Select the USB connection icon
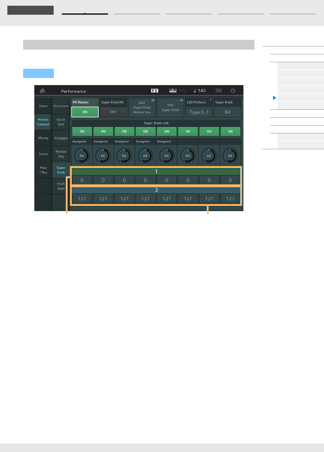 (x=183, y=91)
